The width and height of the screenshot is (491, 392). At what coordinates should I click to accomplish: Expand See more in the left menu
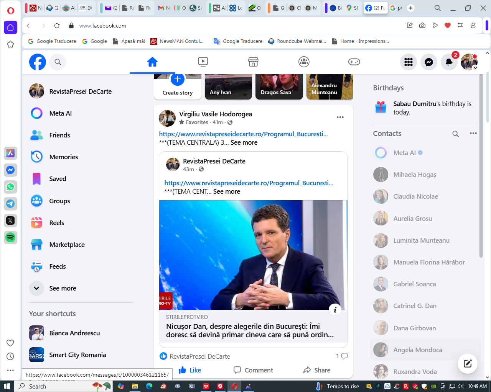tap(36, 288)
